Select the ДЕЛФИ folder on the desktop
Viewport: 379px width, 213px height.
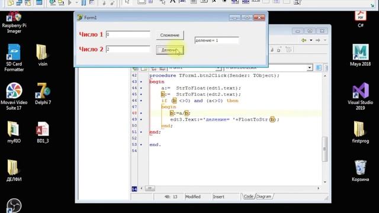14,170
